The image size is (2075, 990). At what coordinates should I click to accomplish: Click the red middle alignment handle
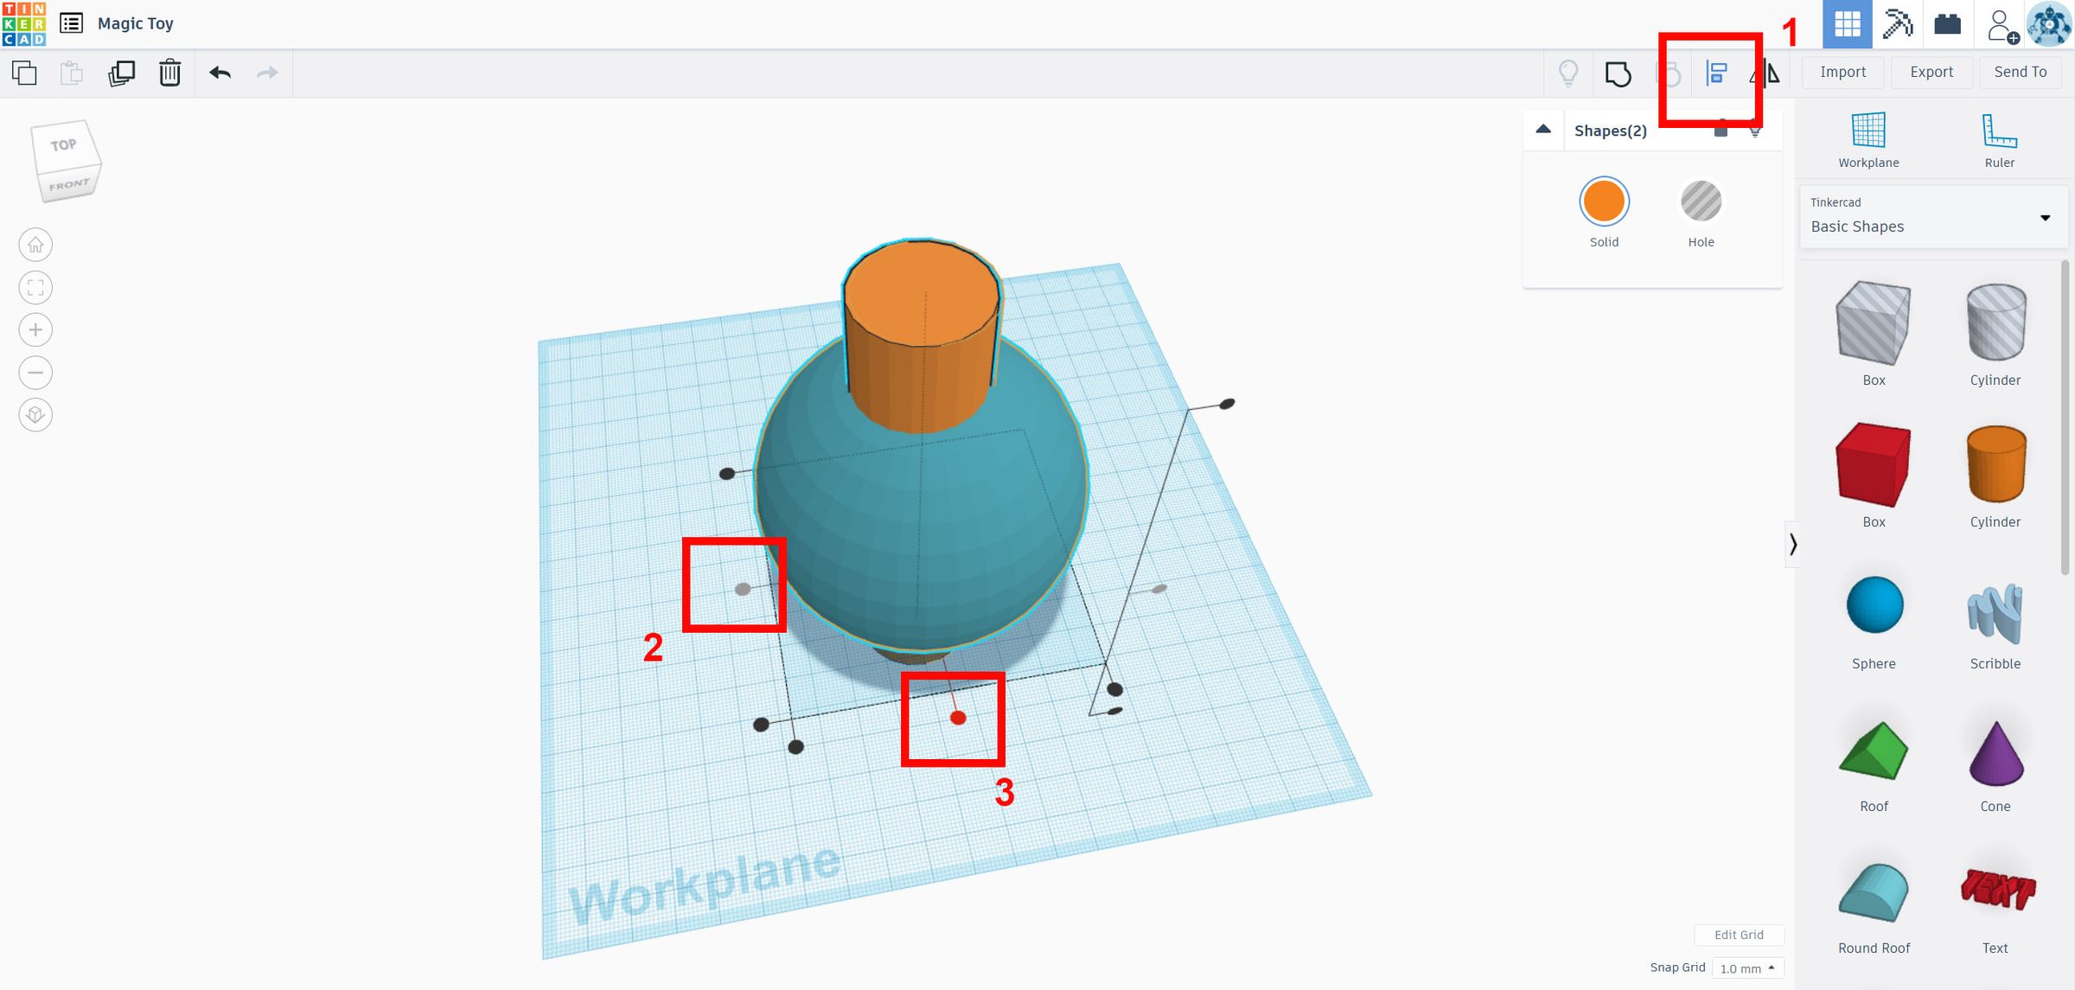click(958, 718)
